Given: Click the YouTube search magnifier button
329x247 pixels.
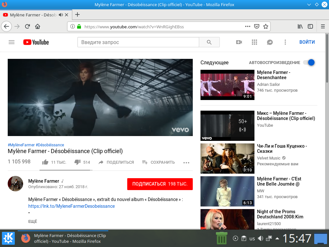Looking at the screenshot, I should click(209, 42).
